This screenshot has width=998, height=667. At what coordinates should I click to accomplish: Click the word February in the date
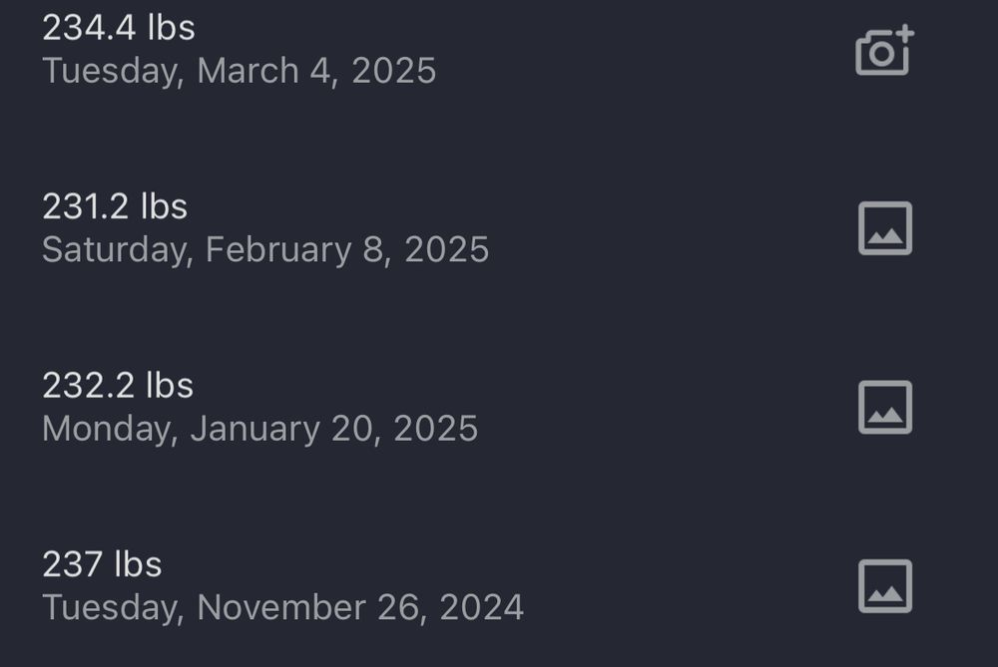pos(278,250)
